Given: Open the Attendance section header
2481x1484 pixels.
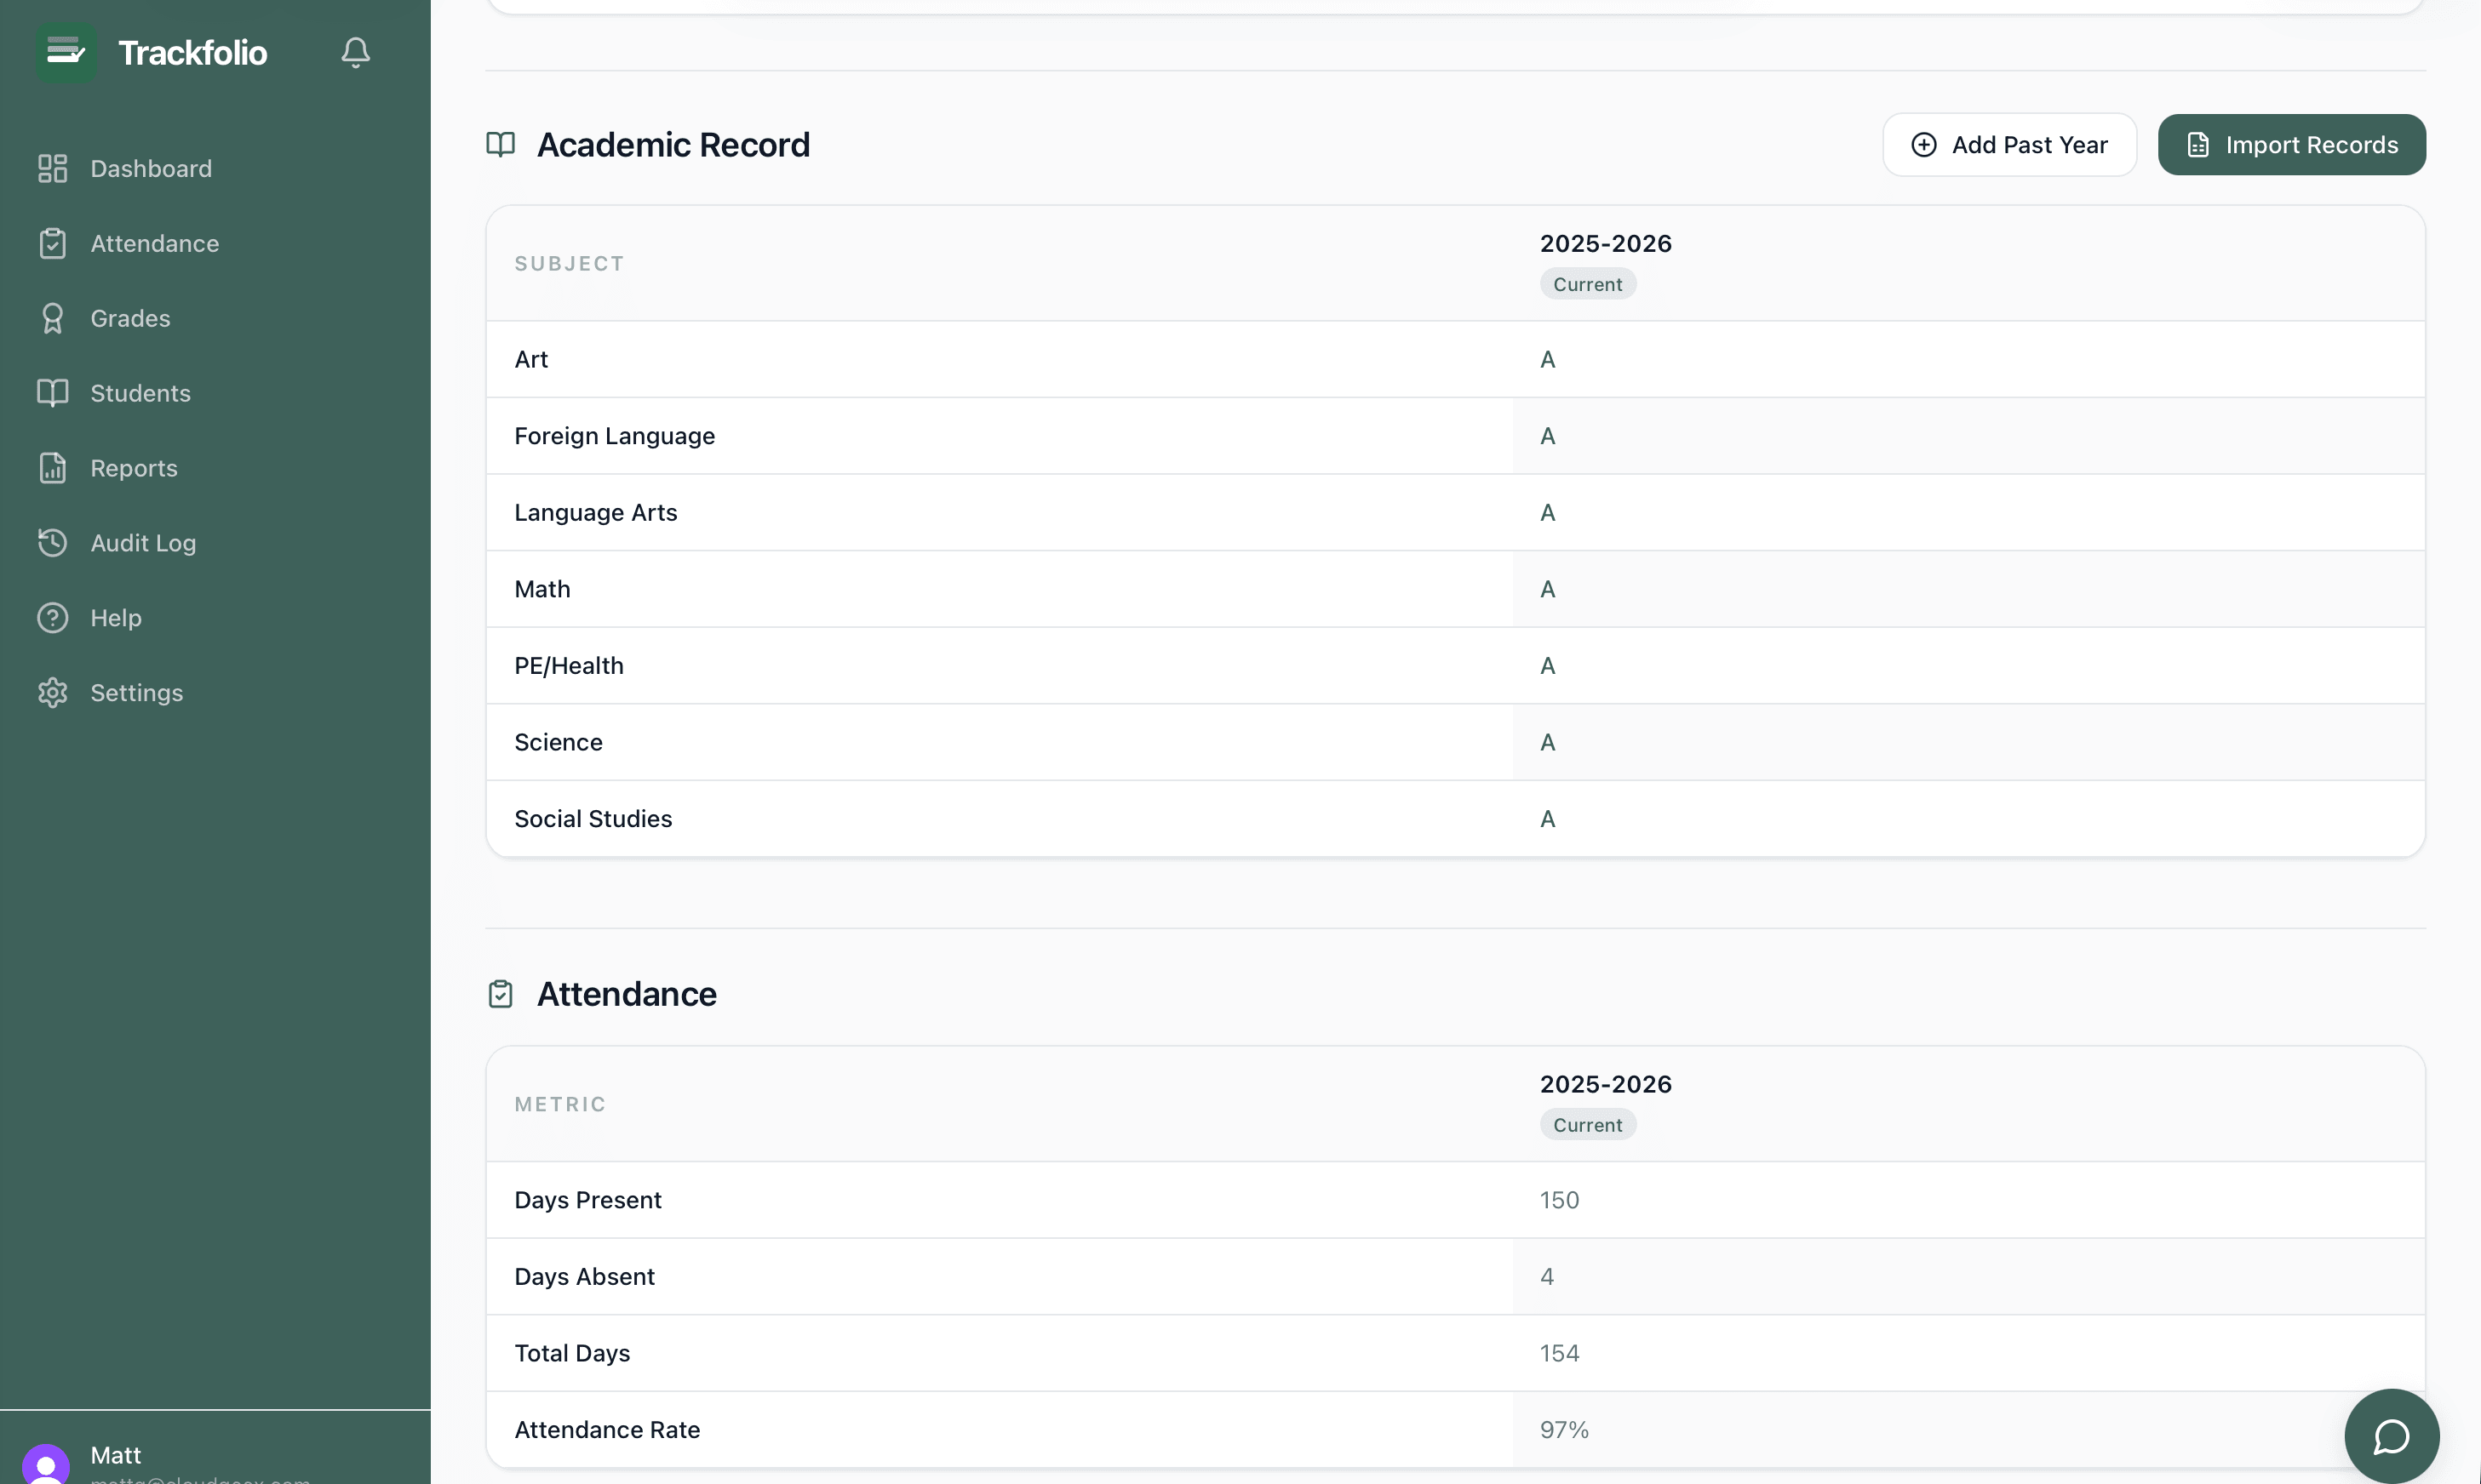Looking at the screenshot, I should pos(627,993).
